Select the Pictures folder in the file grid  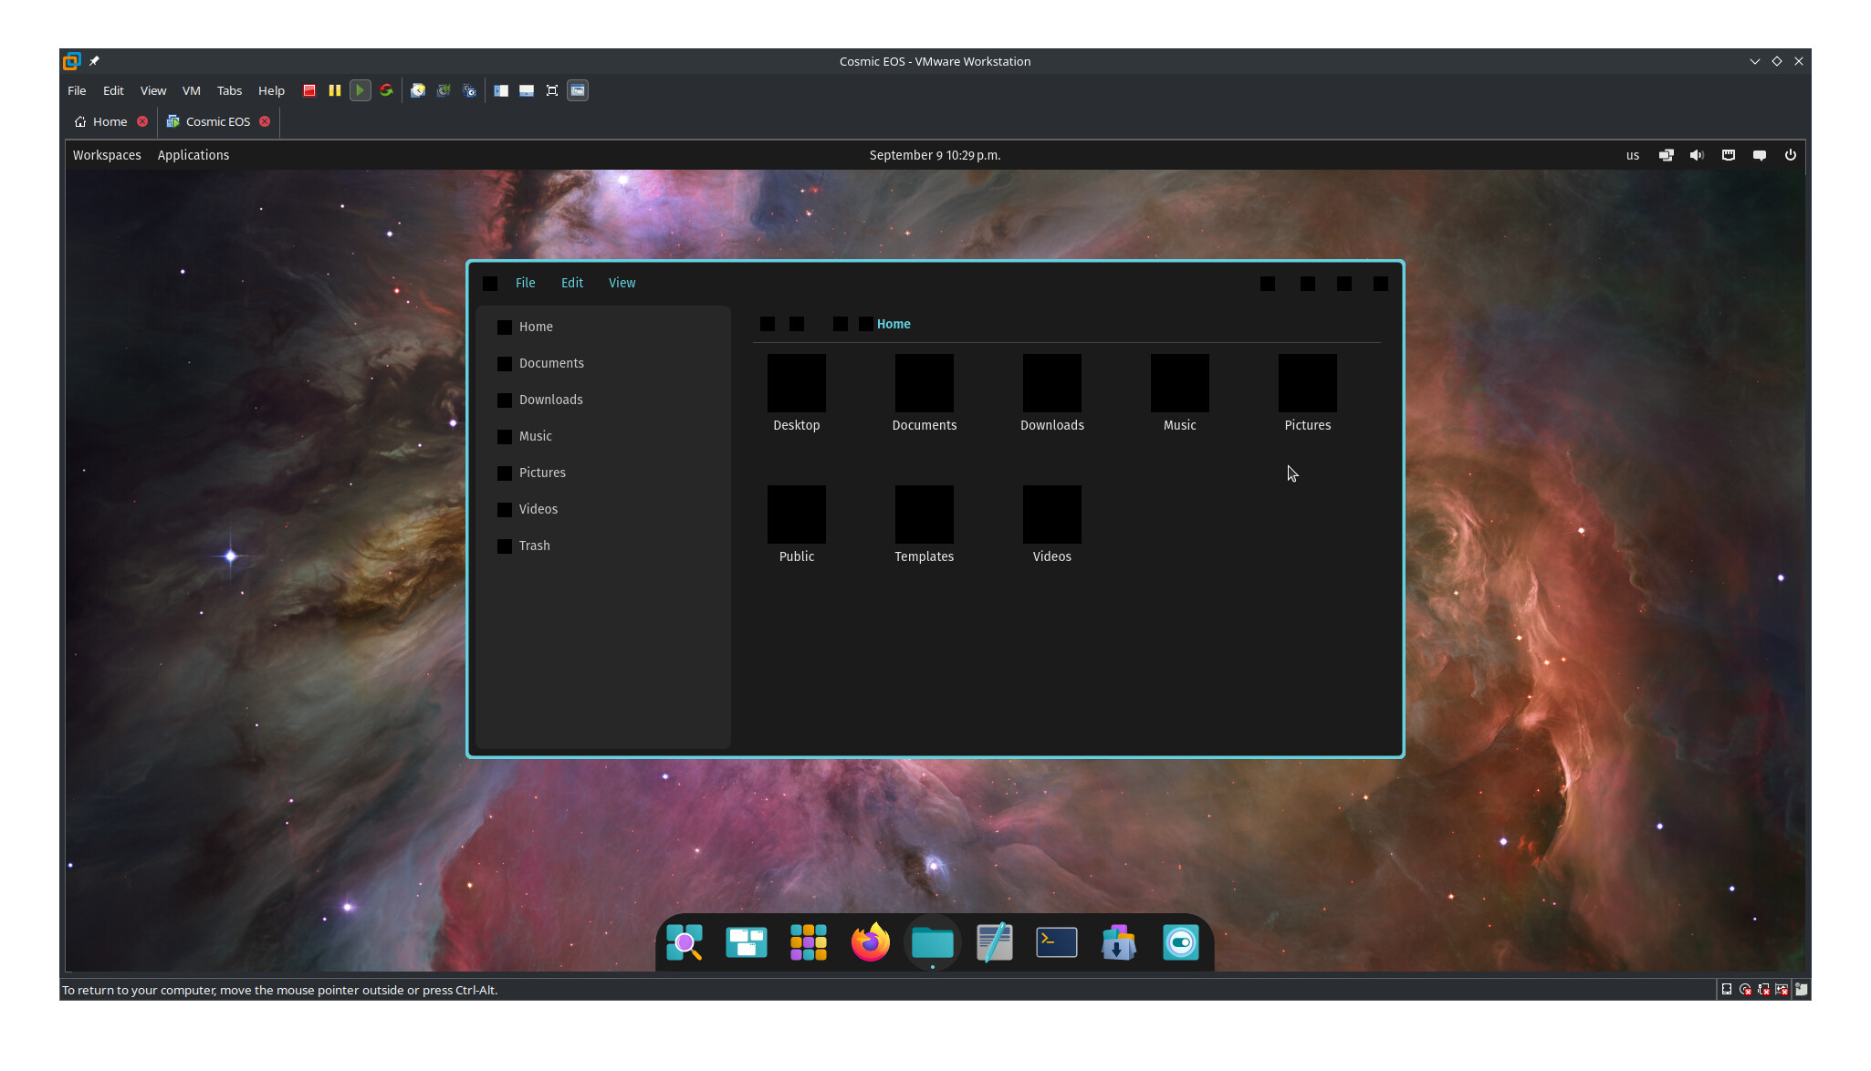tap(1308, 393)
